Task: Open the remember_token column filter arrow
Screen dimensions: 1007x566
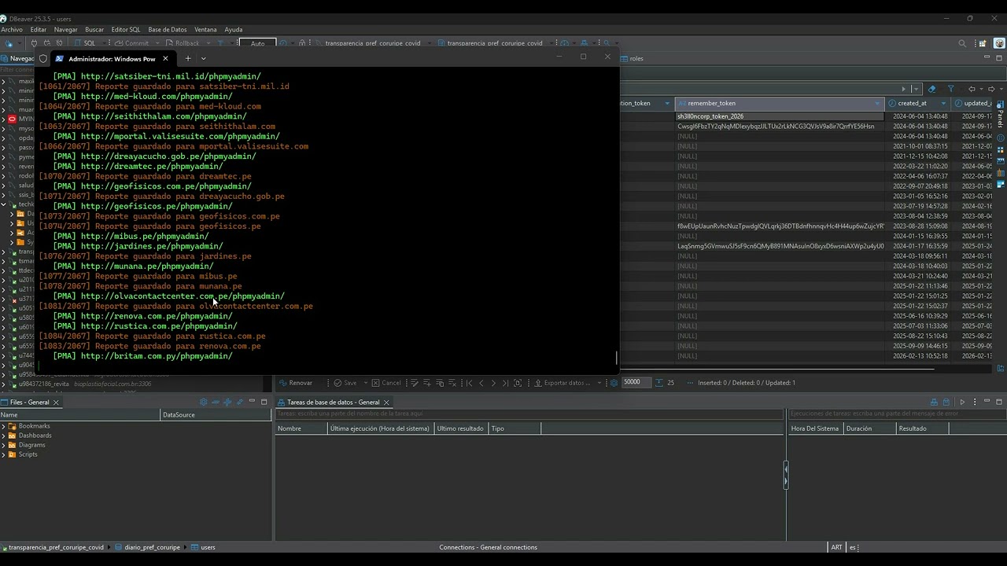Action: pyautogui.click(x=878, y=103)
